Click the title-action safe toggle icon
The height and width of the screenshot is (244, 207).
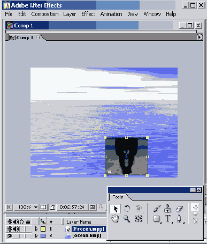click(43, 207)
